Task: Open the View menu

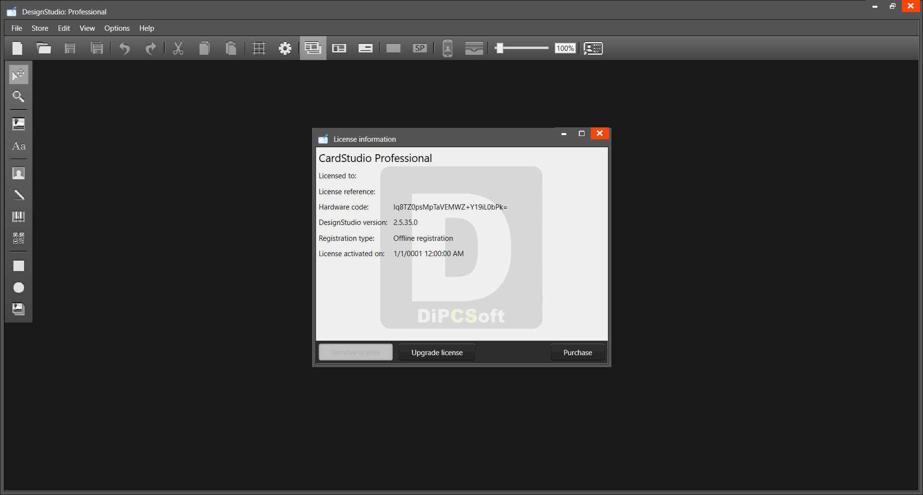Action: pyautogui.click(x=87, y=28)
